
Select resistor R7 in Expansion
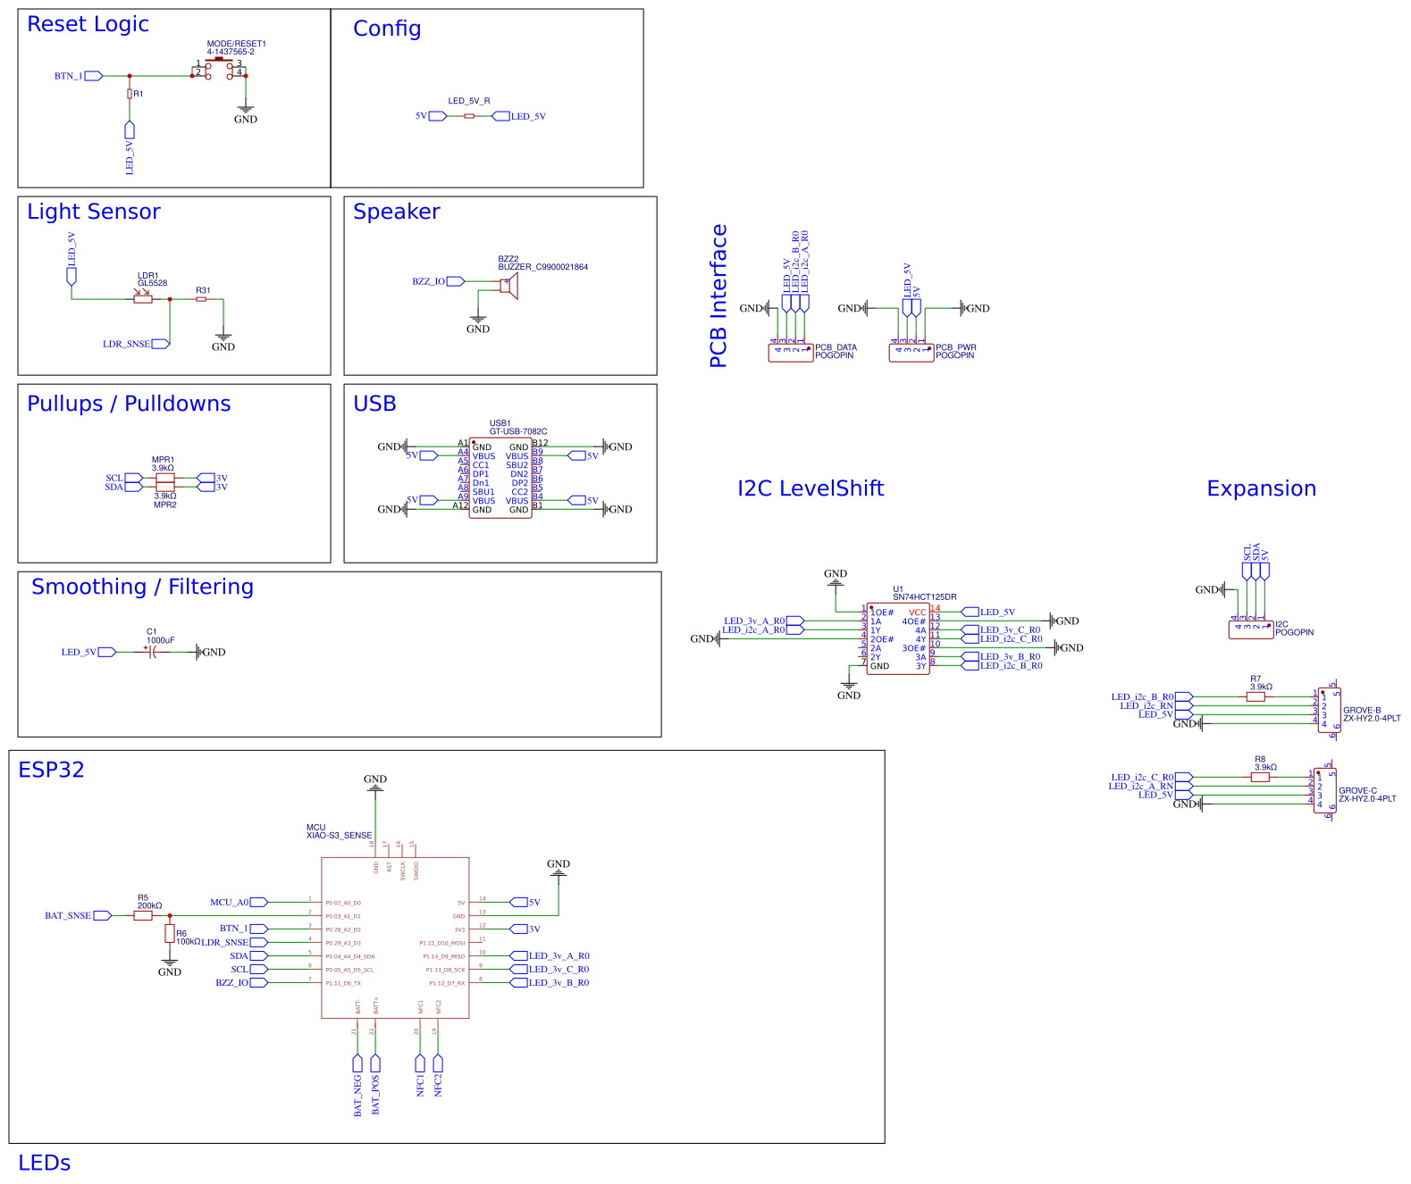coord(1256,696)
